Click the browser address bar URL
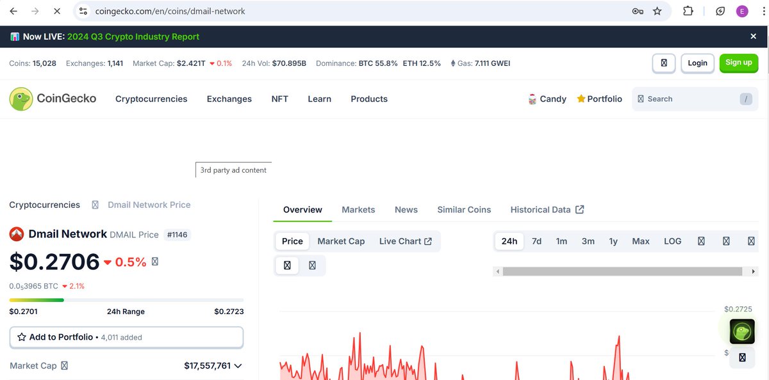 click(170, 11)
